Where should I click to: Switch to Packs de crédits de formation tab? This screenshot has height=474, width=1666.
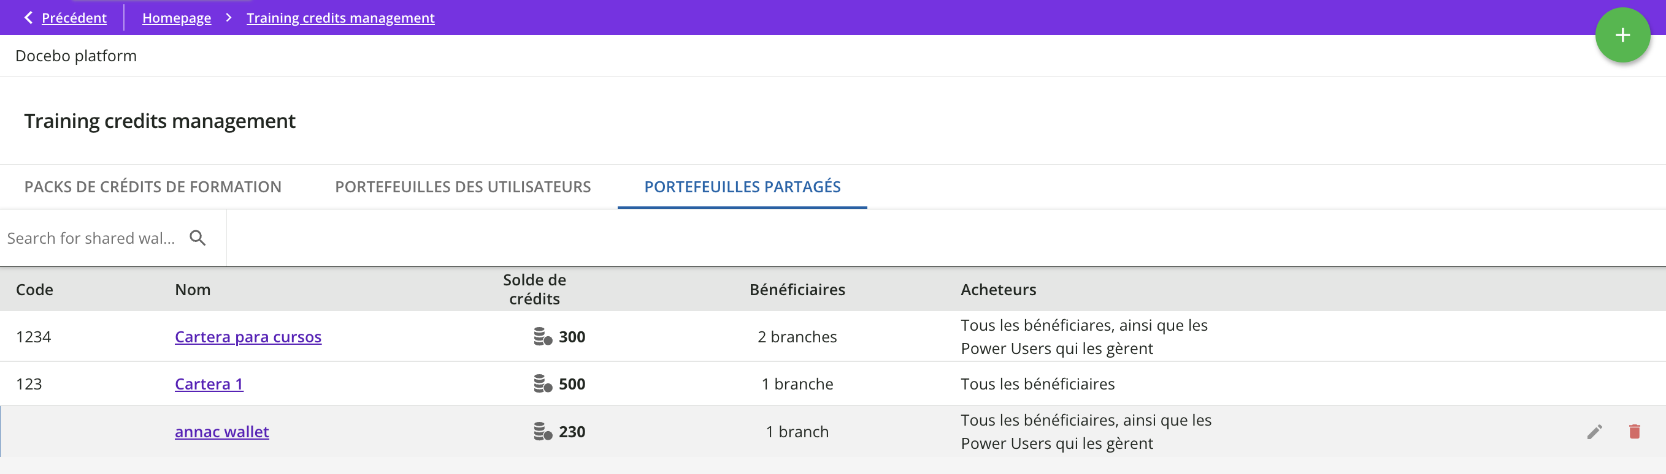[153, 187]
